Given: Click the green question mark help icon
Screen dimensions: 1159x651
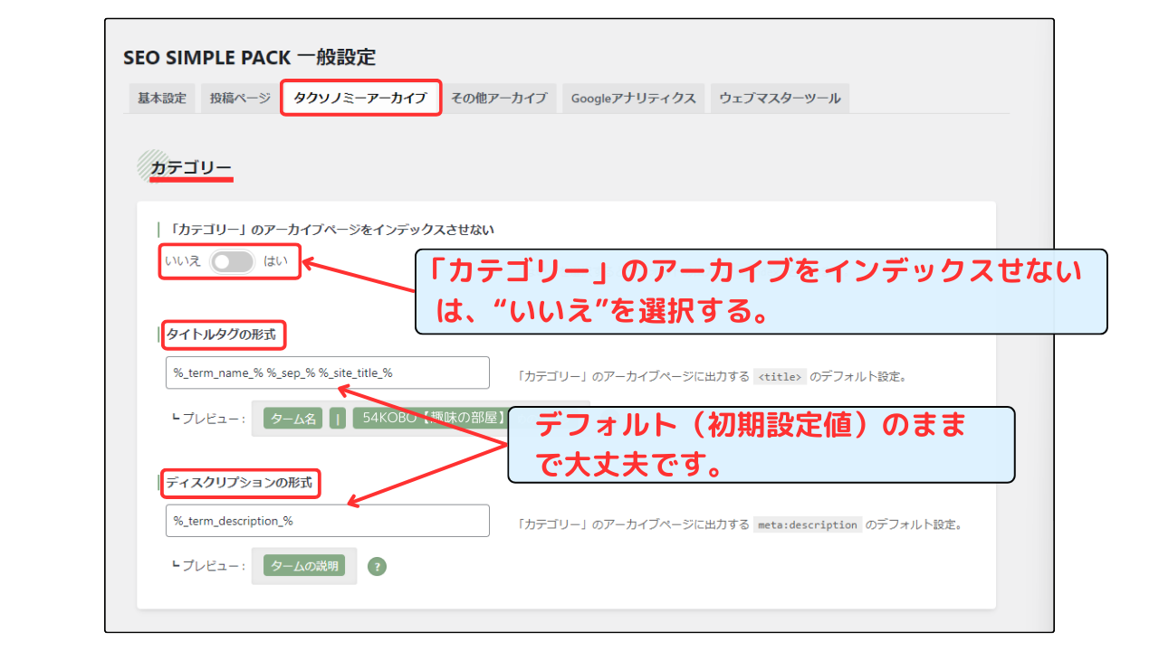Looking at the screenshot, I should pyautogui.click(x=378, y=567).
